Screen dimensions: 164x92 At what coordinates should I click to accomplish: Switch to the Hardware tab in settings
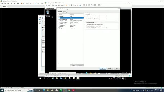[60, 12]
